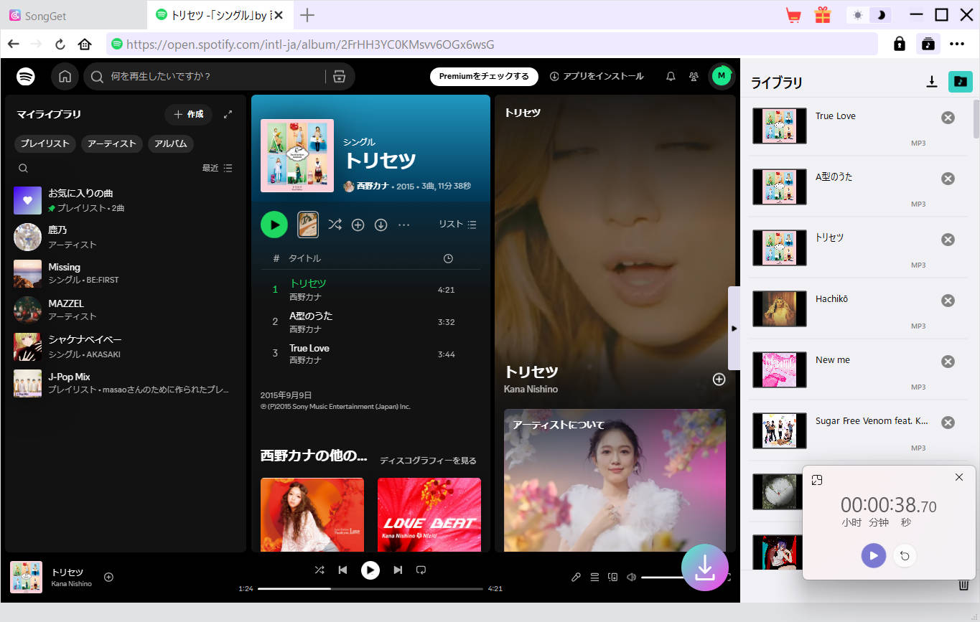980x622 pixels.
Task: Open recent sort dropdown 最近
Action: click(x=217, y=168)
